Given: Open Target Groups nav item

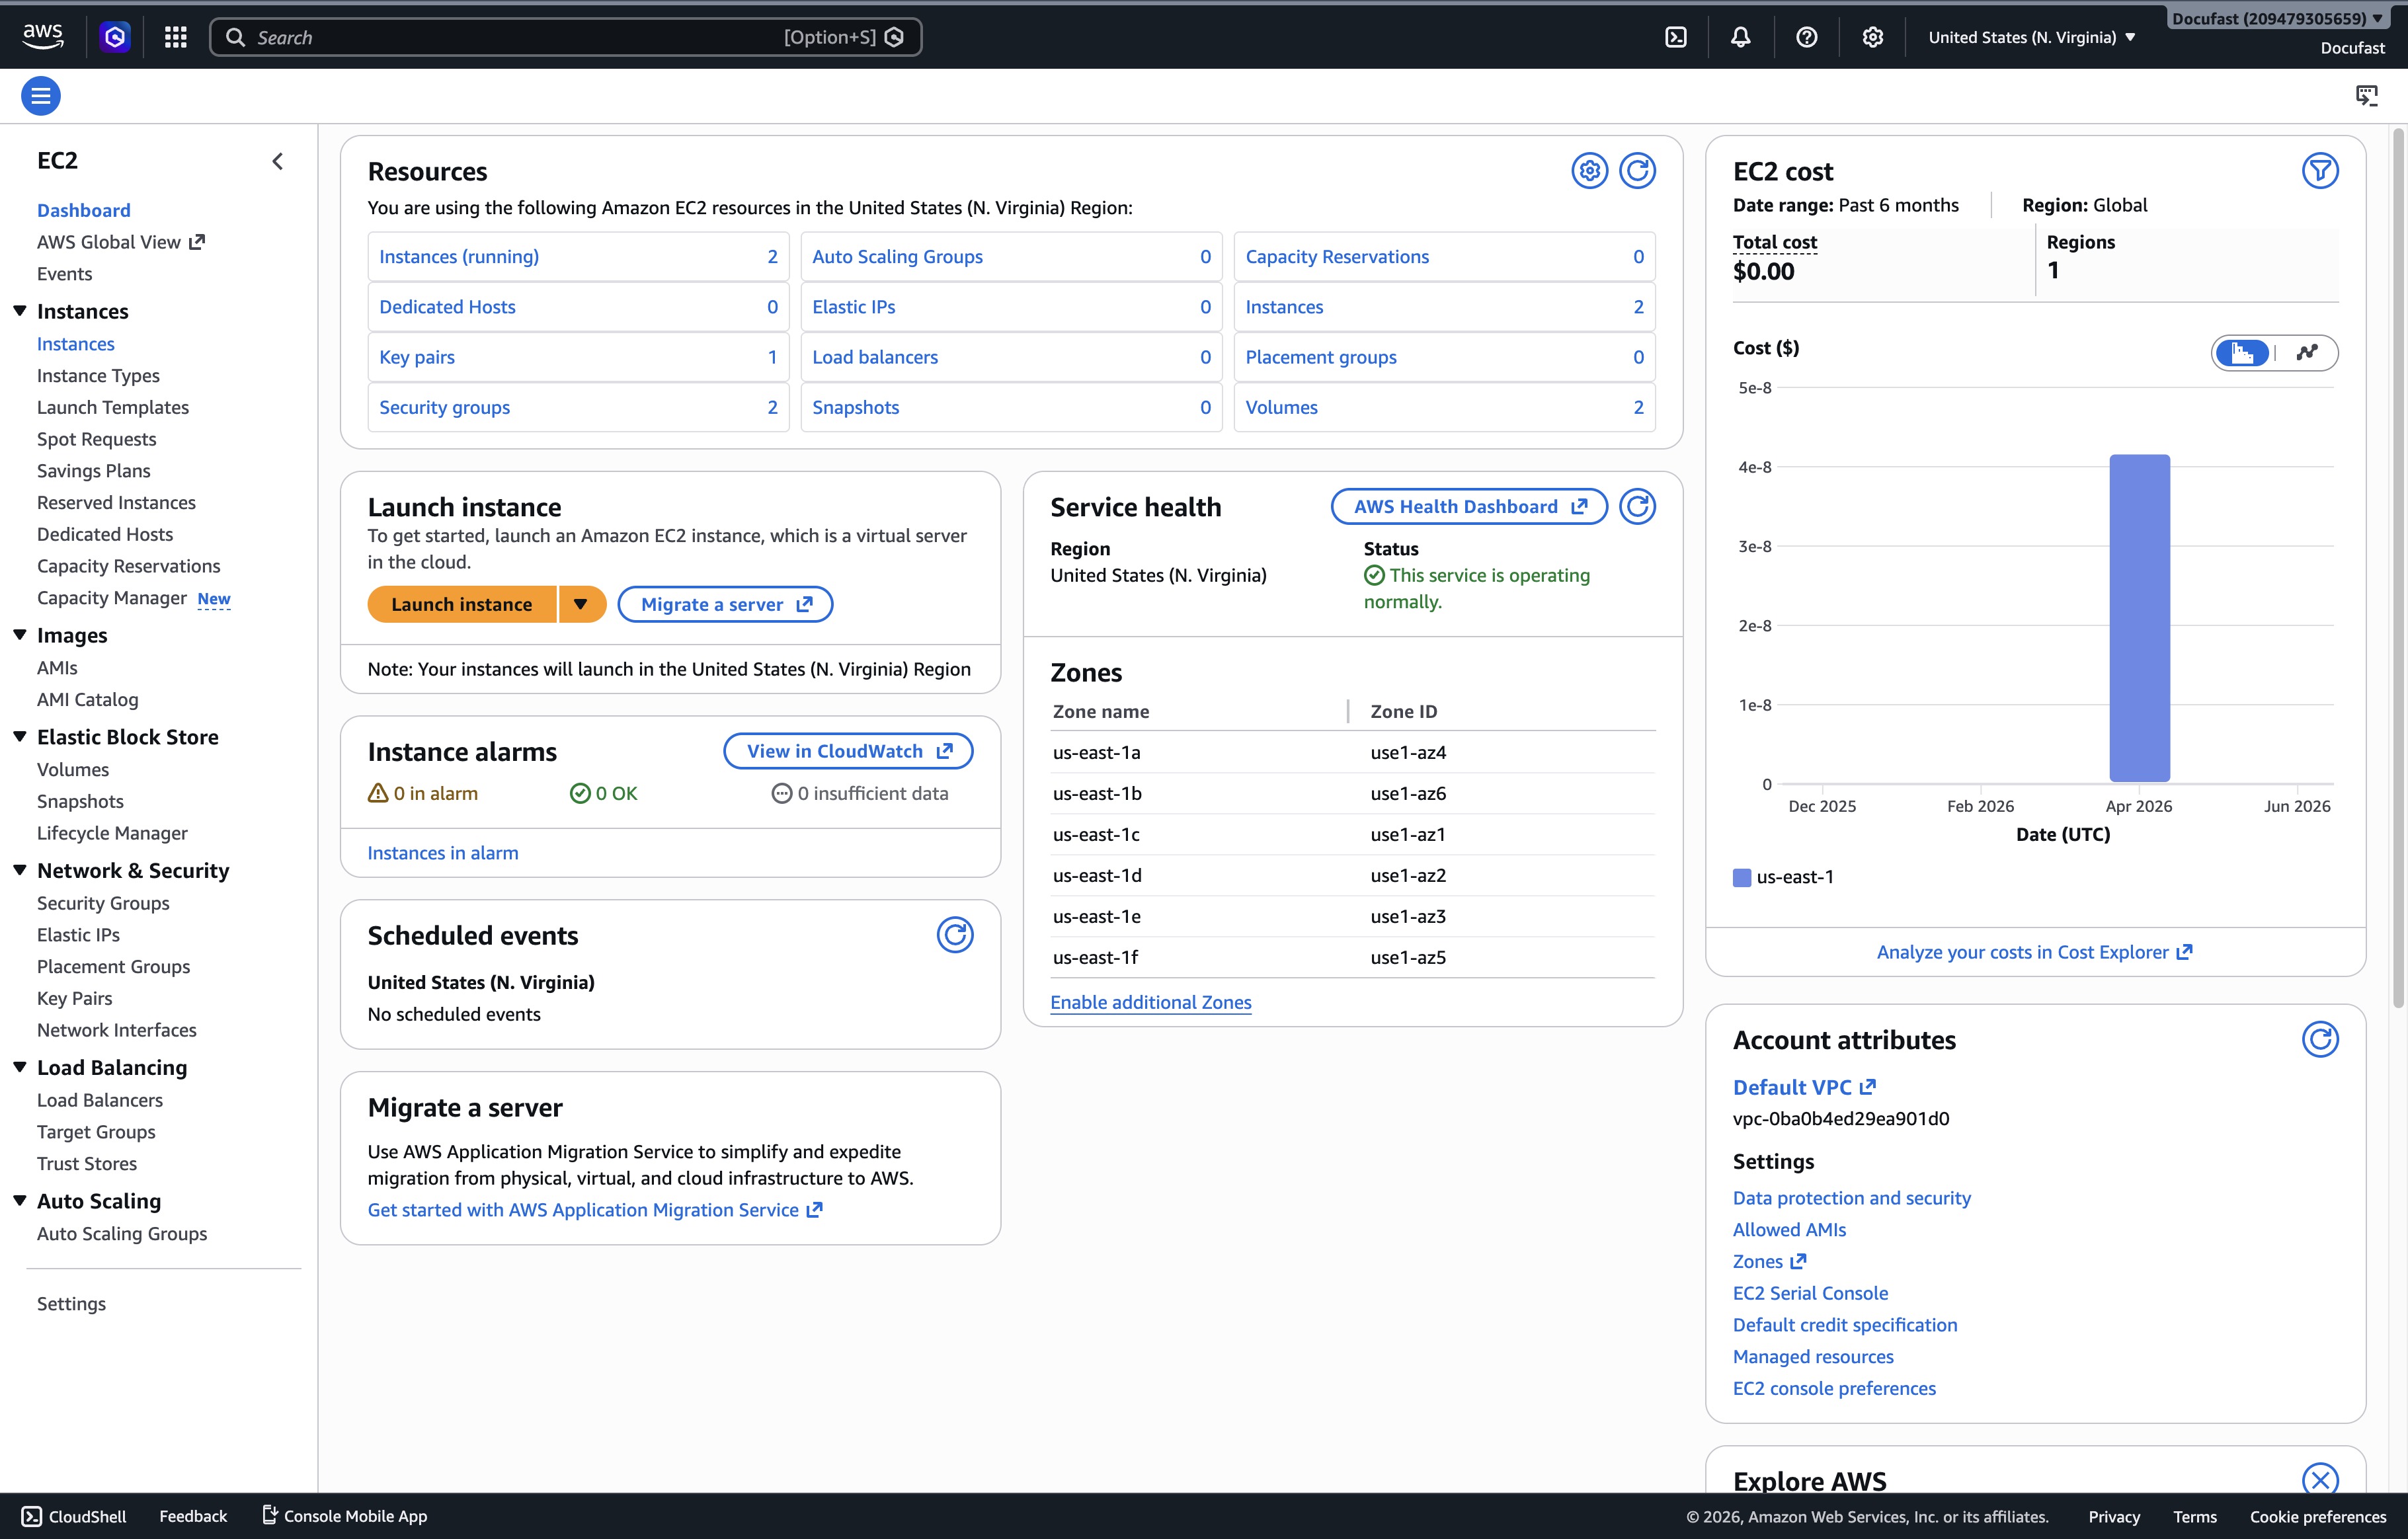Looking at the screenshot, I should pyautogui.click(x=96, y=1132).
